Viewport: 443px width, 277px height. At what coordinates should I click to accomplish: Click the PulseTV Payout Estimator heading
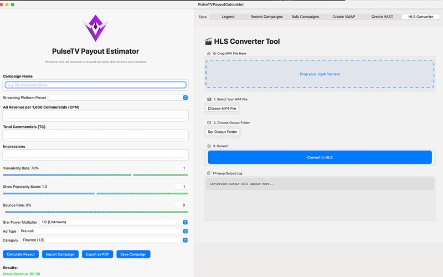95,52
